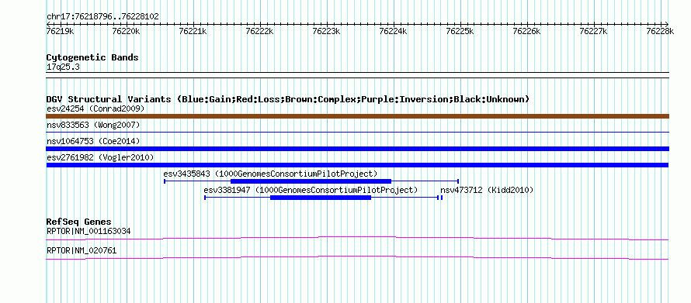Select the 76226k ruler tick label
This screenshot has width=691, height=303.
pos(527,31)
